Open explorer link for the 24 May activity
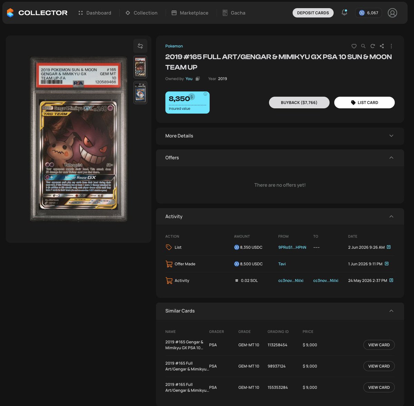The height and width of the screenshot is (406, 414). (x=391, y=280)
